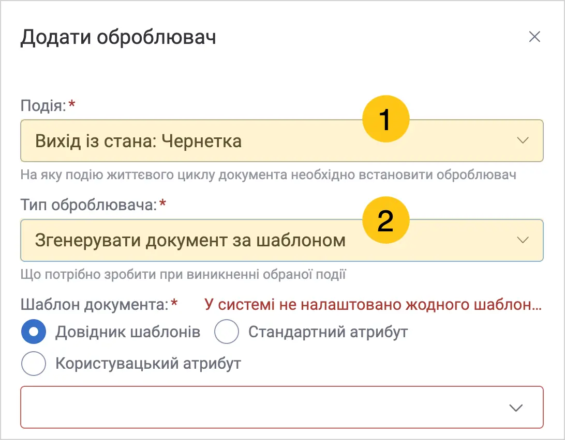Click the Подія field label

43,106
